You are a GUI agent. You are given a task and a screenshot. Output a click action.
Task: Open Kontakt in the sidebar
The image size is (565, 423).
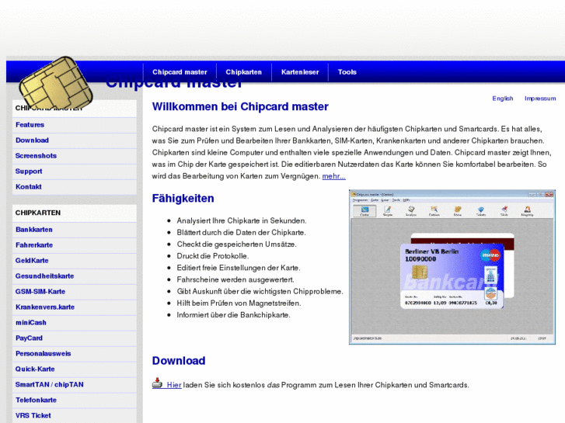coord(75,187)
